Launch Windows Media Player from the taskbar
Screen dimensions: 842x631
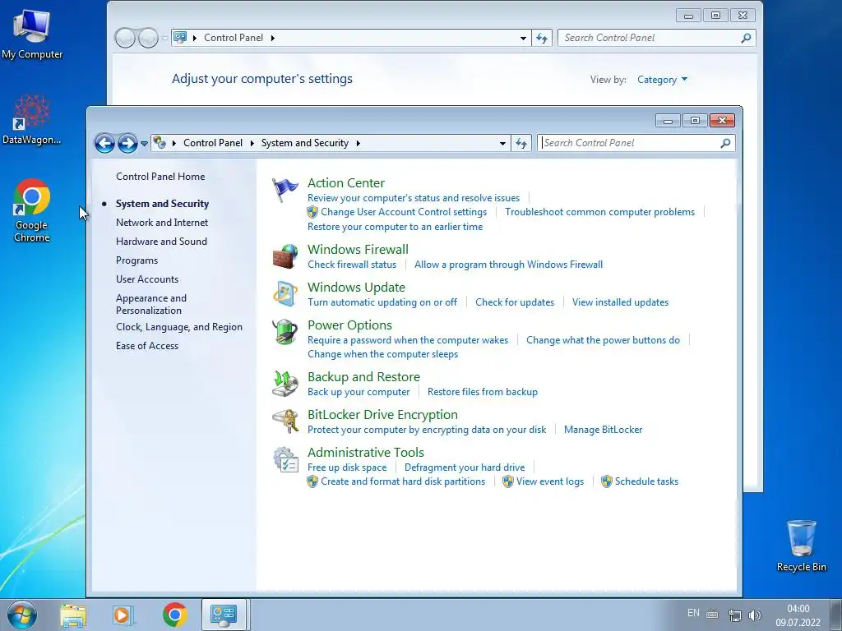(x=123, y=615)
